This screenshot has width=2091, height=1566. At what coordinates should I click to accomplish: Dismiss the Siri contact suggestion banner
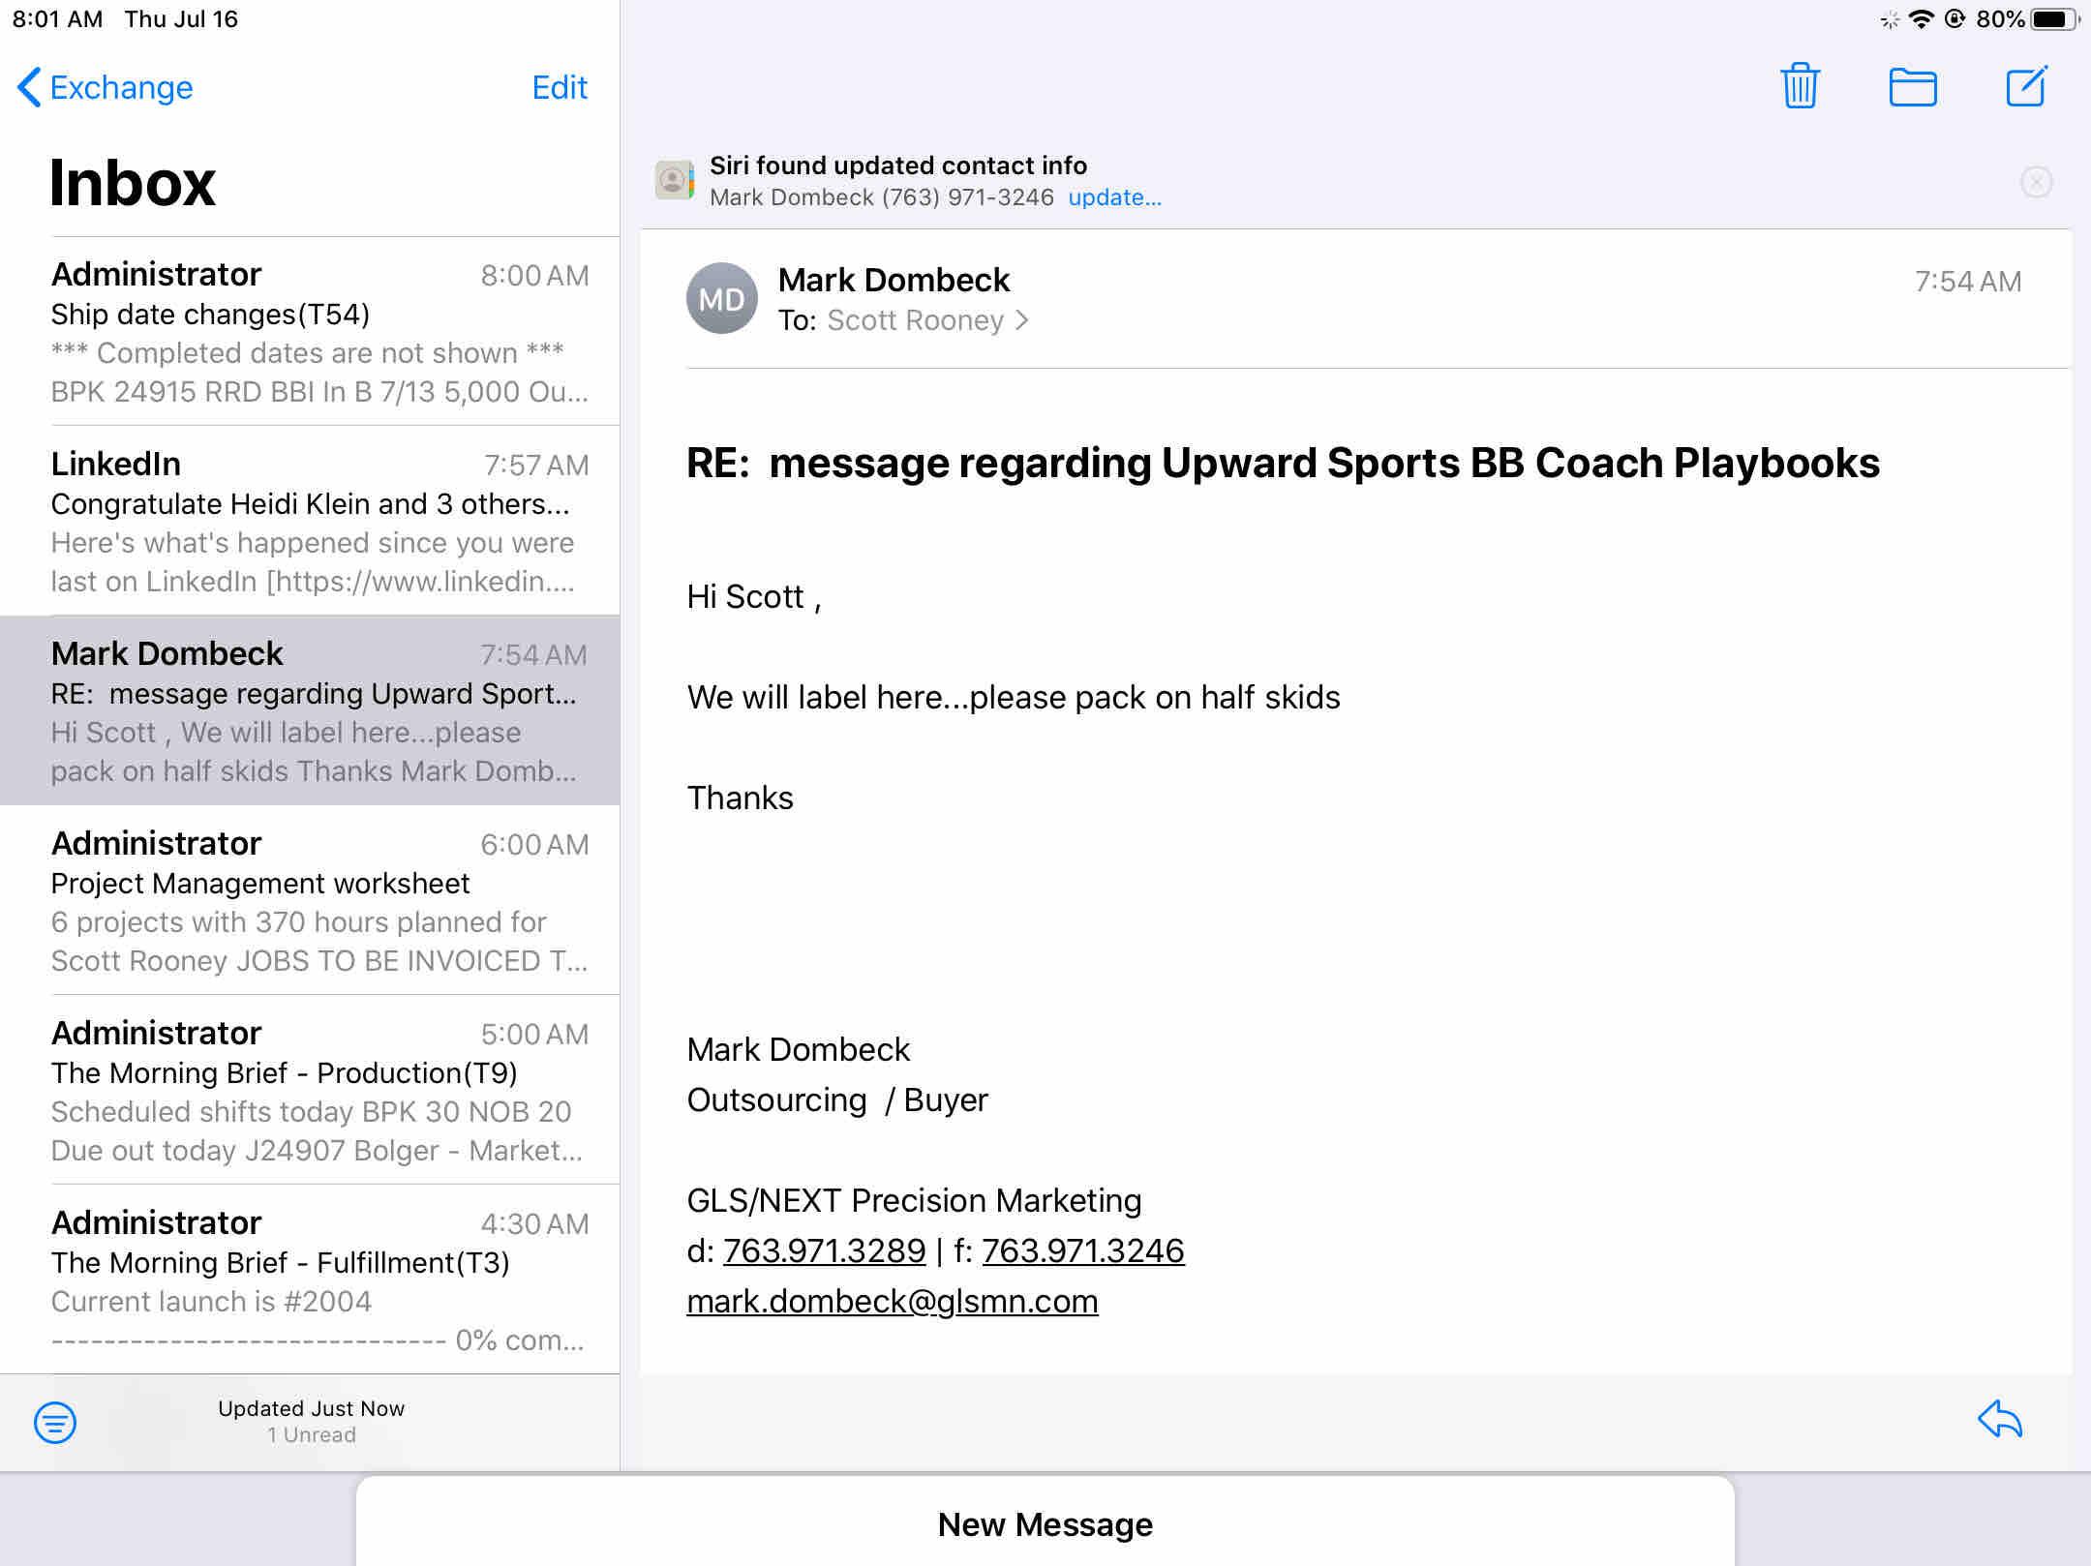2036,182
